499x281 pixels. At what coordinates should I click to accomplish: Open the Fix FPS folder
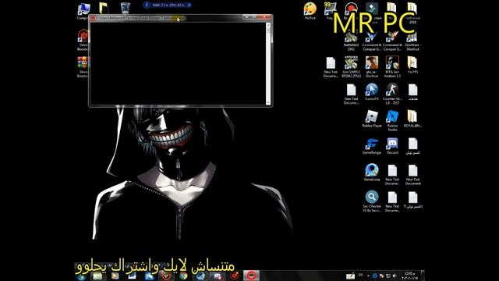(412, 65)
